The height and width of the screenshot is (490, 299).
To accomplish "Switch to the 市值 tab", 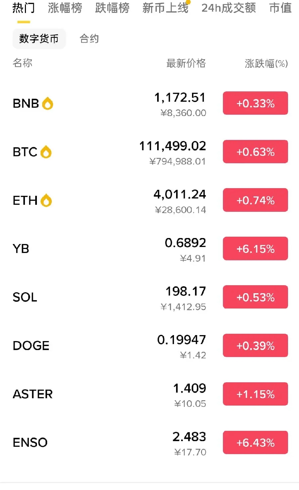I will pos(280,8).
